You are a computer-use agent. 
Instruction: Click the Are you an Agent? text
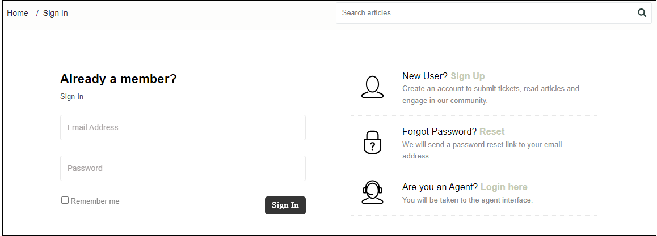(x=440, y=187)
